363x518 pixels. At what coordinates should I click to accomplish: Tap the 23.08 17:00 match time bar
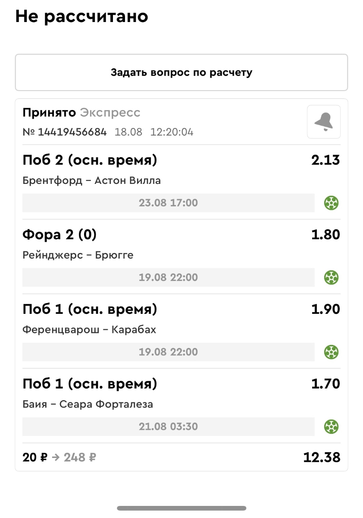168,202
